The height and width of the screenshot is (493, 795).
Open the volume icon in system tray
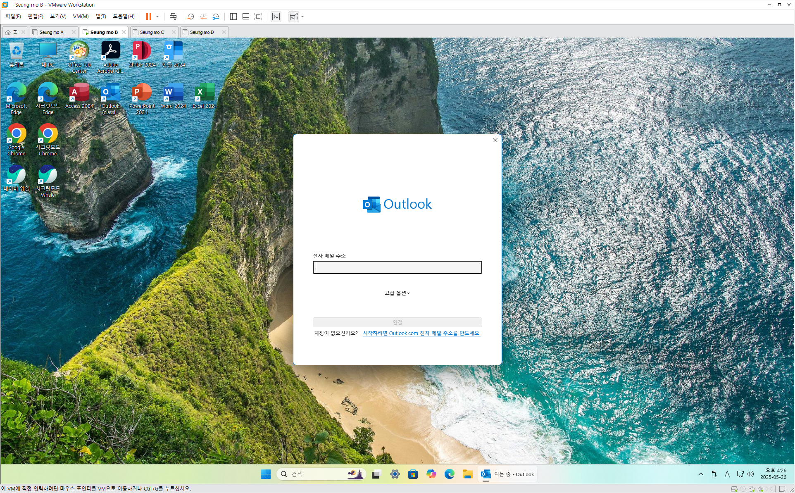750,474
